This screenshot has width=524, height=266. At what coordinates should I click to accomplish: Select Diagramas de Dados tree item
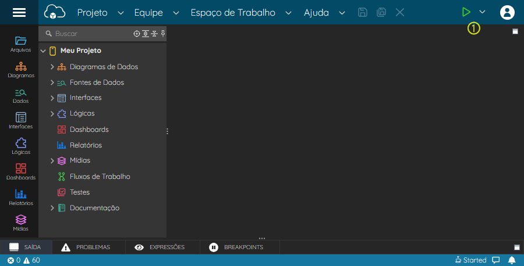click(x=104, y=67)
